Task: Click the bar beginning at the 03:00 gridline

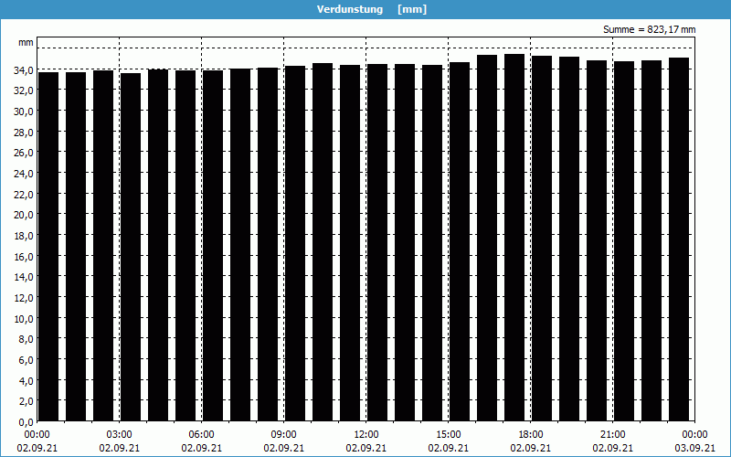Action: point(131,247)
